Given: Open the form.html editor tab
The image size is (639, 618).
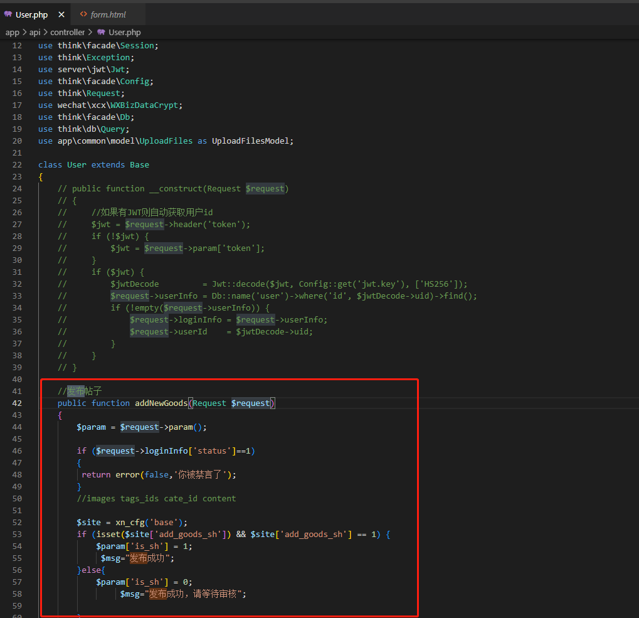Looking at the screenshot, I should click(x=108, y=14).
